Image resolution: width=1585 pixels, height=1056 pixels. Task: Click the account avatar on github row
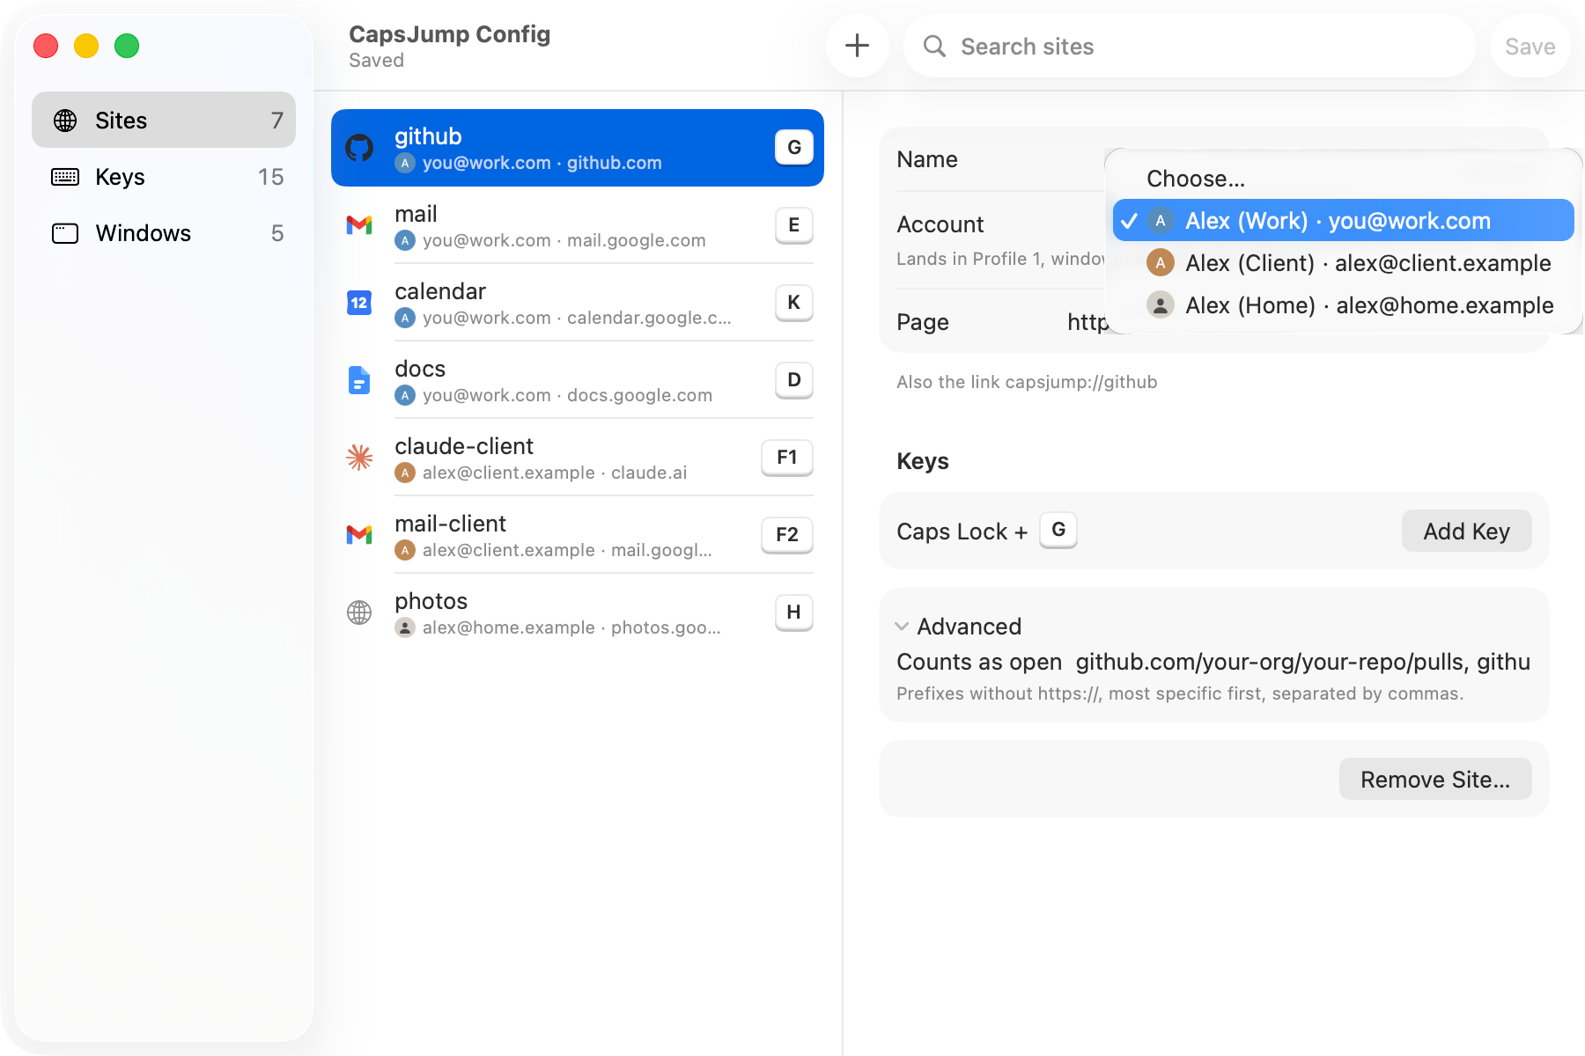point(405,163)
